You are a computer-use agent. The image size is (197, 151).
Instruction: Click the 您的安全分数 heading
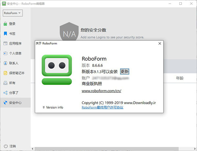93,30
